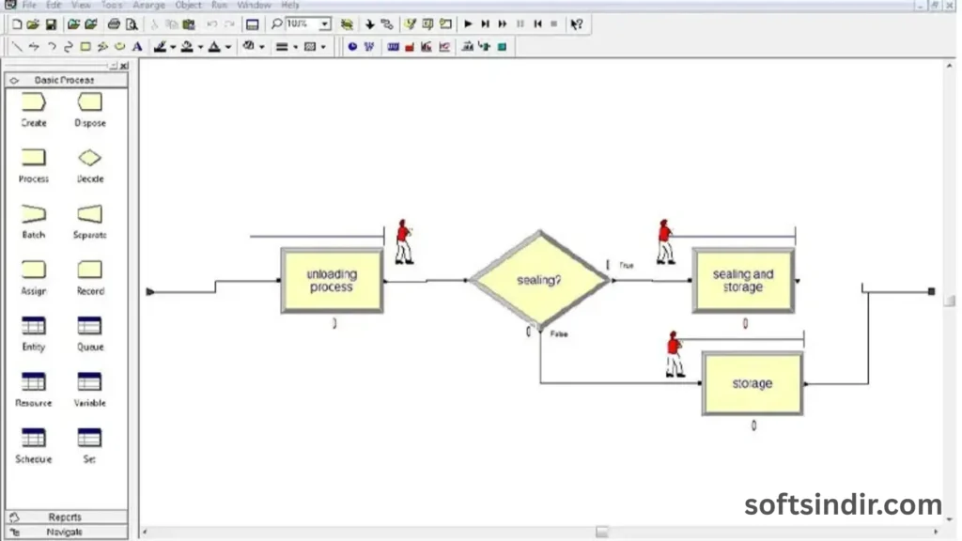Select the Text tool in drawing toolbar
The width and height of the screenshot is (962, 541).
(137, 46)
